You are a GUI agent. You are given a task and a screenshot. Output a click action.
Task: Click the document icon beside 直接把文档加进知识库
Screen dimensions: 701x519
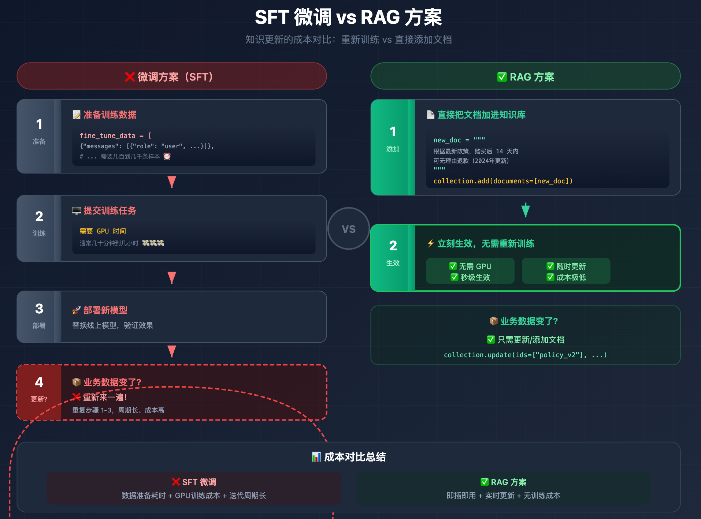pos(430,115)
